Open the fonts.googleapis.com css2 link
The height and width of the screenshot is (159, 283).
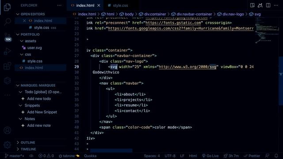181,28
